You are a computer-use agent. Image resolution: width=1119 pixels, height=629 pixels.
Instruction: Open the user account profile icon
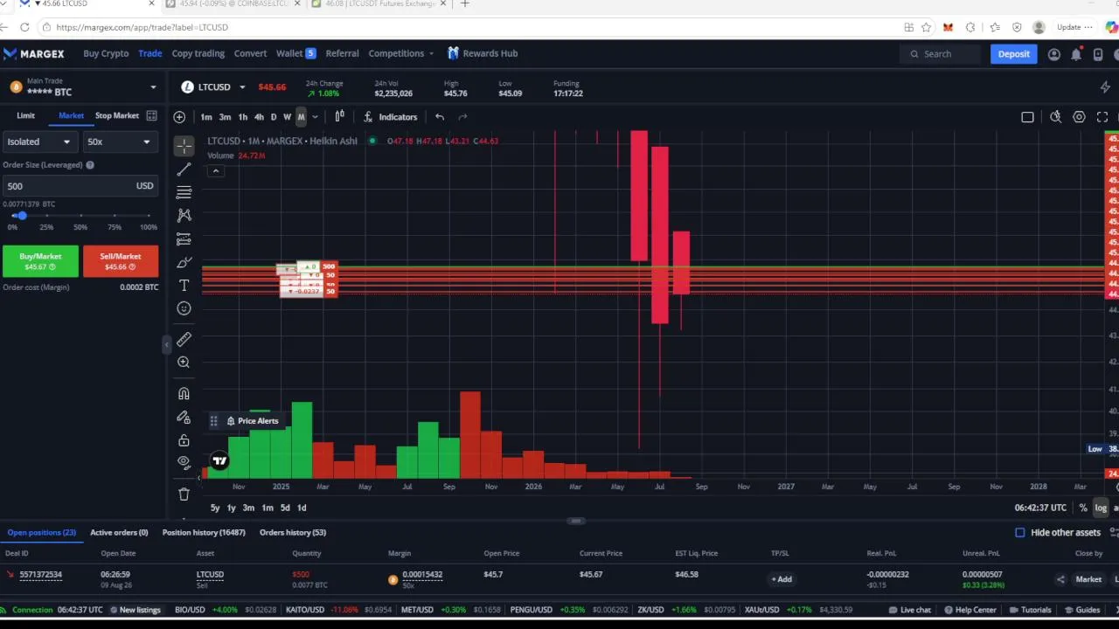click(x=1053, y=54)
